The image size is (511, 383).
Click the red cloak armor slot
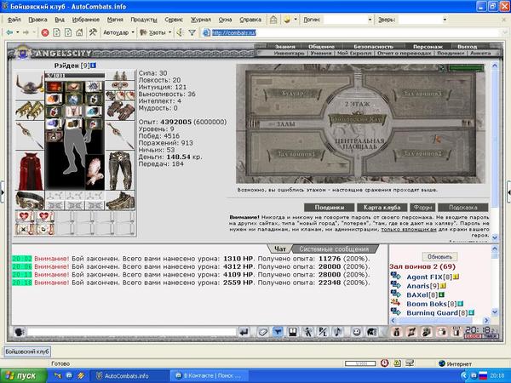click(x=30, y=170)
